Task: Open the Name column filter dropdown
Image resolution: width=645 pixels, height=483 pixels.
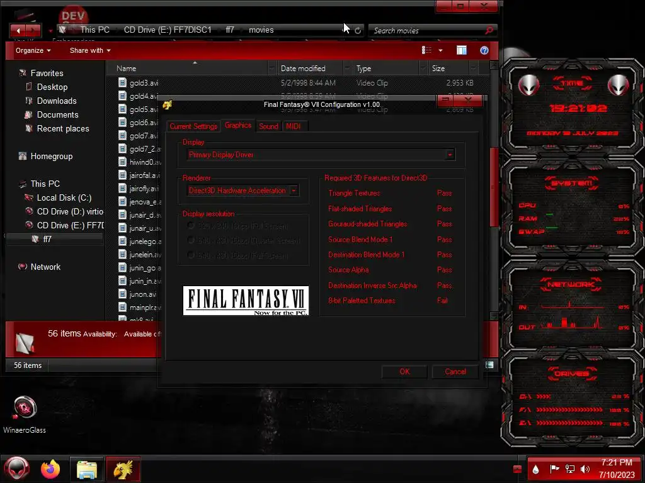Action: click(x=271, y=68)
